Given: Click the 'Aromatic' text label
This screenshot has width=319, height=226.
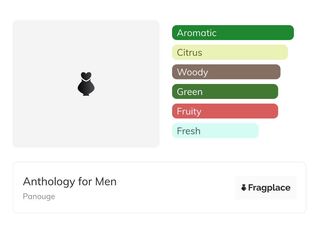Looking at the screenshot, I should coord(197,33).
